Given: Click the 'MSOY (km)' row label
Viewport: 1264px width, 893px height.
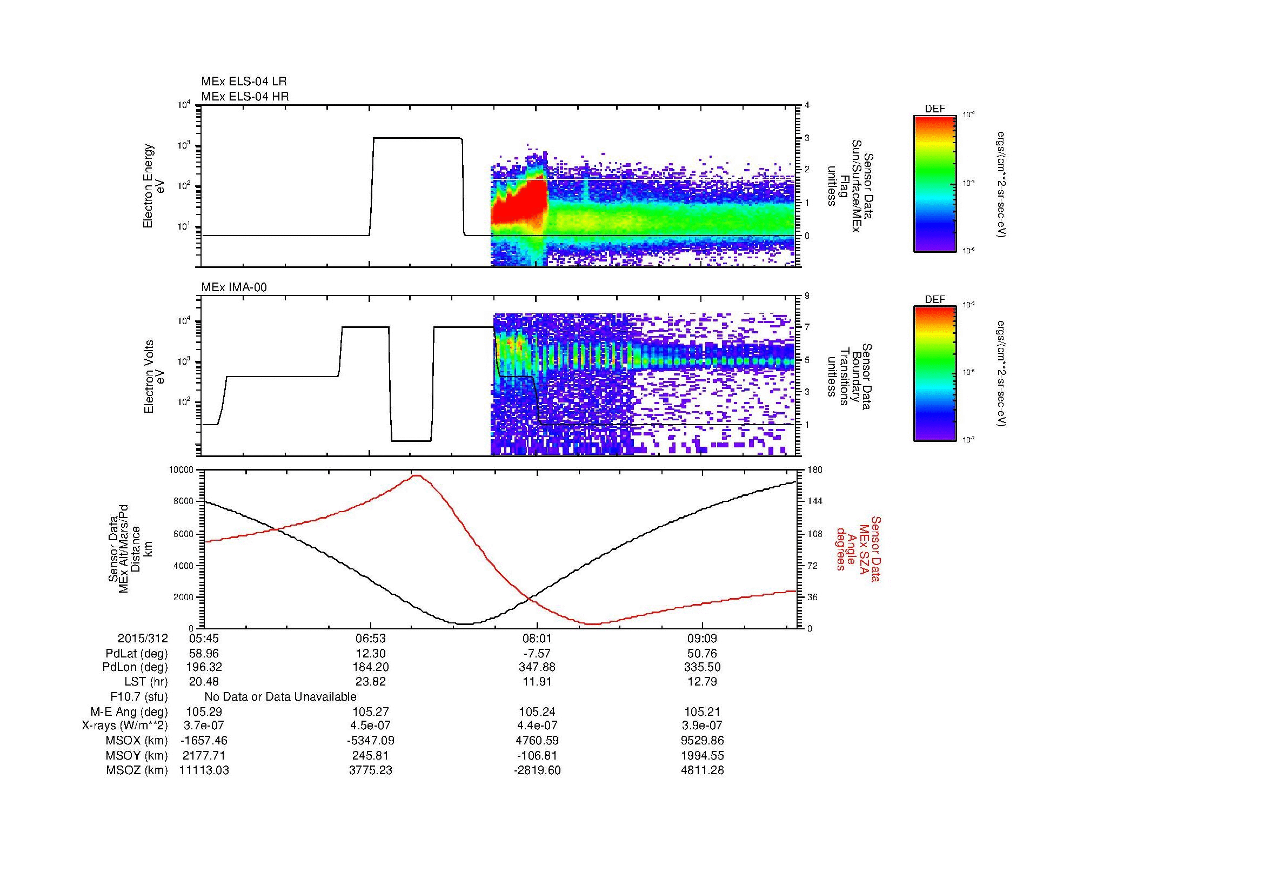Looking at the screenshot, I should tap(137, 756).
